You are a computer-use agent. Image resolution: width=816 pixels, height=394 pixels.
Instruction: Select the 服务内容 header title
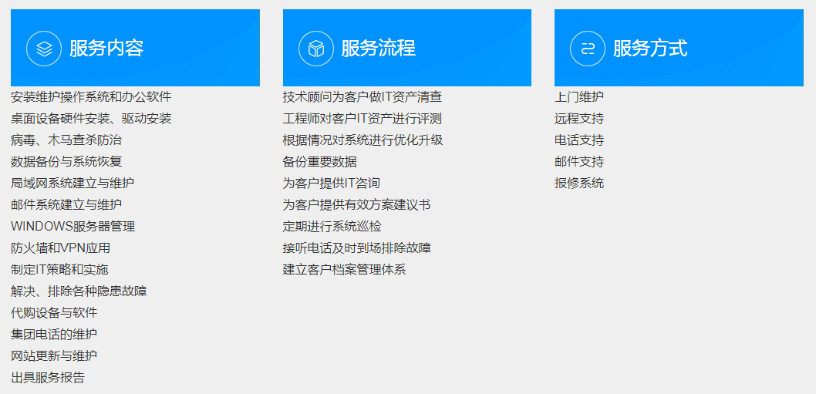point(106,49)
